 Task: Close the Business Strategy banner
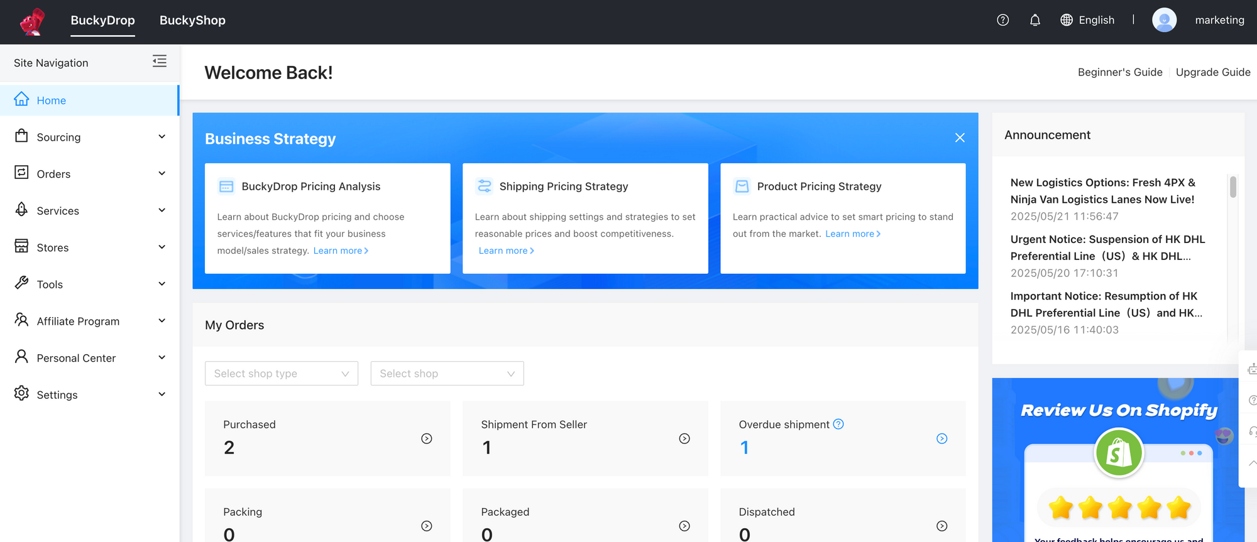(960, 138)
